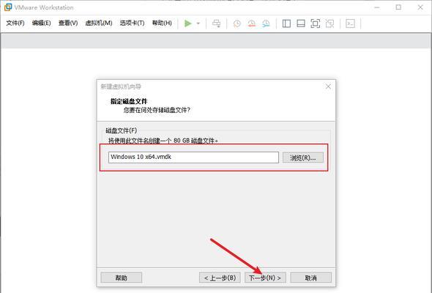Screen dimensions: 432x293
Task: Open the console view icon
Action: coord(350,23)
